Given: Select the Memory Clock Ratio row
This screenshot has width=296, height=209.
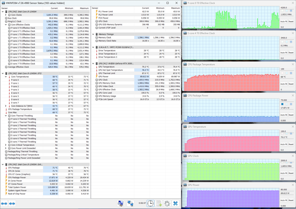Looking at the screenshot, I should 136,41.
